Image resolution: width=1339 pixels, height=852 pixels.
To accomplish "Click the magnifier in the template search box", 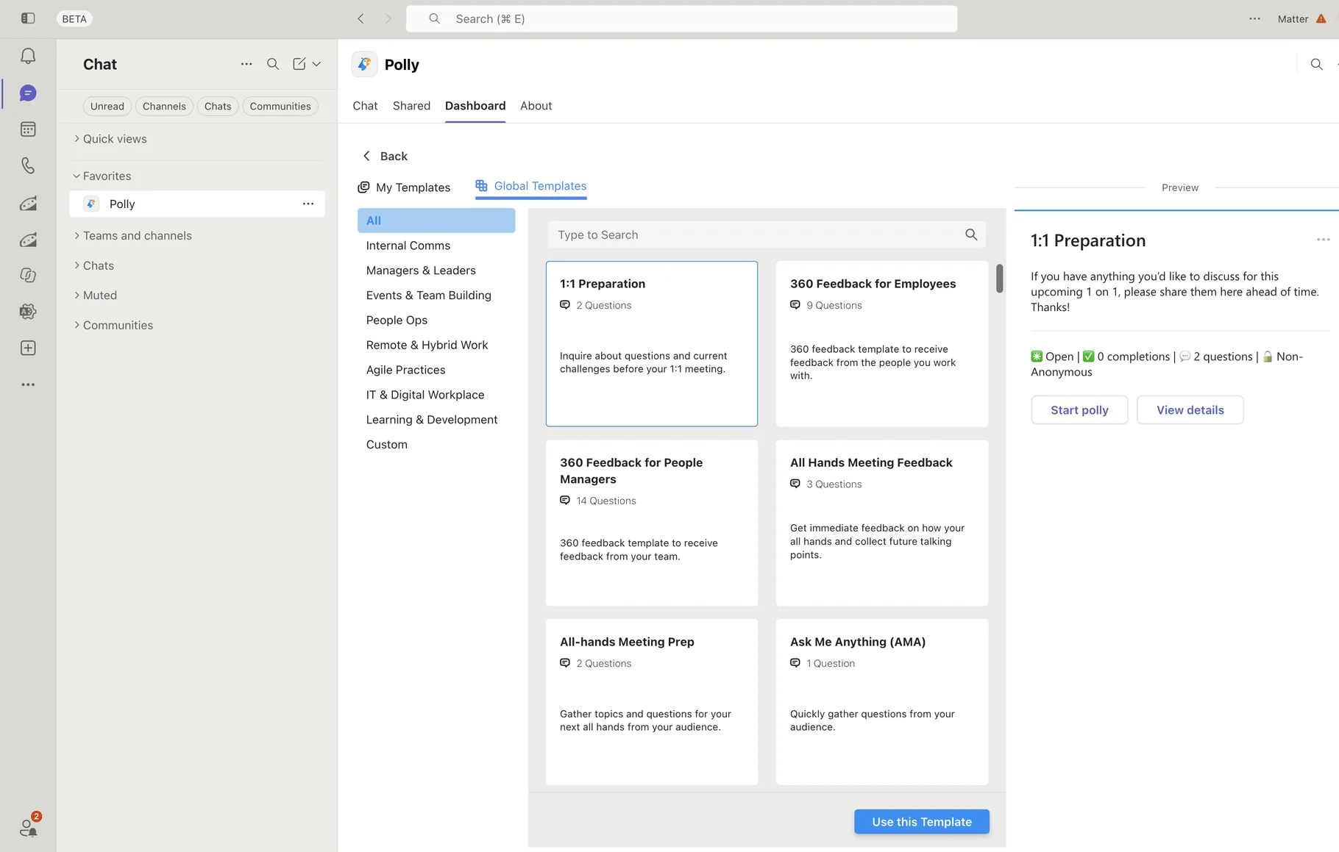I will (971, 235).
